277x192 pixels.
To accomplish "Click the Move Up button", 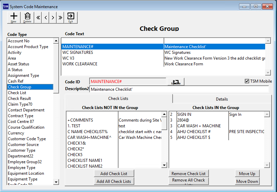I will tap(247, 174).
